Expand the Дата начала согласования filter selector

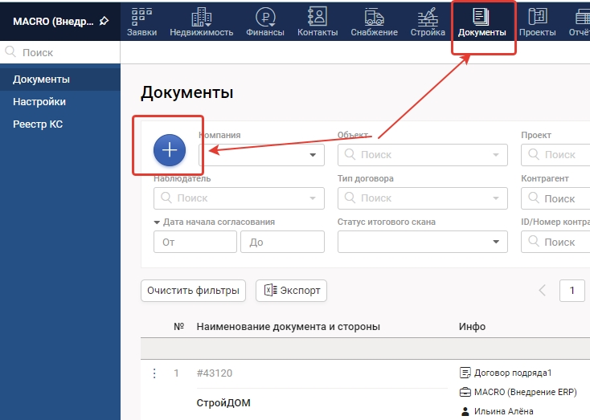point(158,222)
